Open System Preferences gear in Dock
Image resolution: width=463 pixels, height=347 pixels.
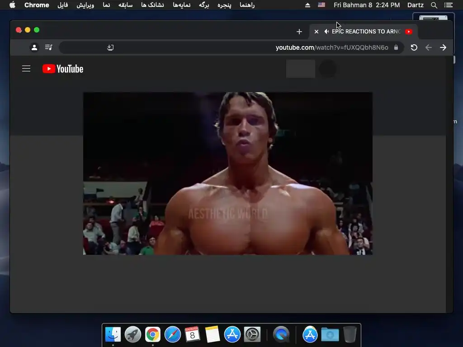(x=252, y=335)
